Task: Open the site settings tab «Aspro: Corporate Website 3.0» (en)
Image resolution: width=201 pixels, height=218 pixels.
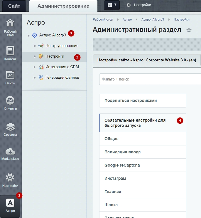Action: pyautogui.click(x=147, y=60)
